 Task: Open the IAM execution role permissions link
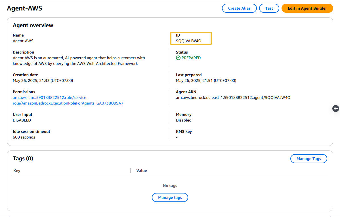click(68, 100)
